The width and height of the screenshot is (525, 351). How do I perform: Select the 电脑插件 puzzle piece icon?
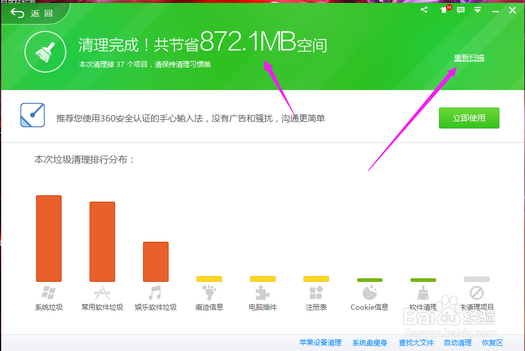click(x=262, y=293)
